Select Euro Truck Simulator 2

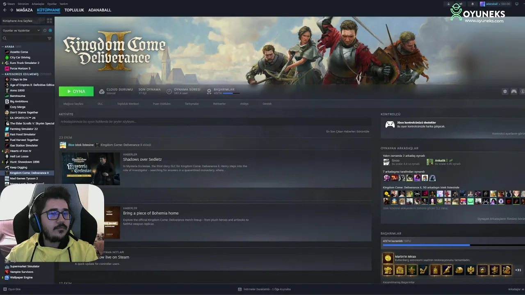tap(25, 63)
